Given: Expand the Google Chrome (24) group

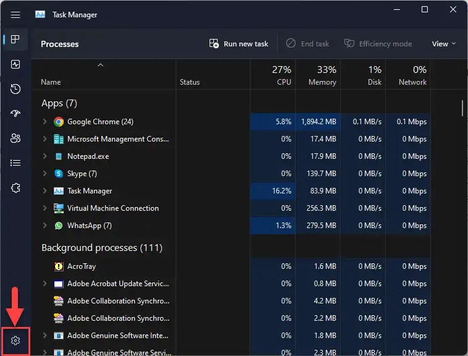Looking at the screenshot, I should tap(45, 122).
